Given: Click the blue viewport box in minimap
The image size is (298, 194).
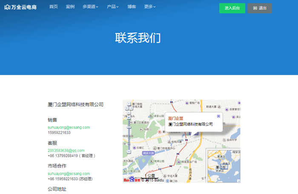Looking at the screenshot, I should click(x=224, y=166).
